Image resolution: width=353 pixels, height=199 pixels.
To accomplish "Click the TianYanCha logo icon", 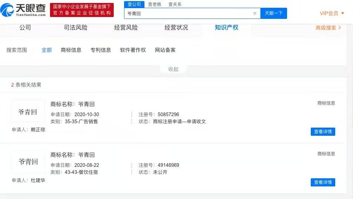I will (8, 10).
